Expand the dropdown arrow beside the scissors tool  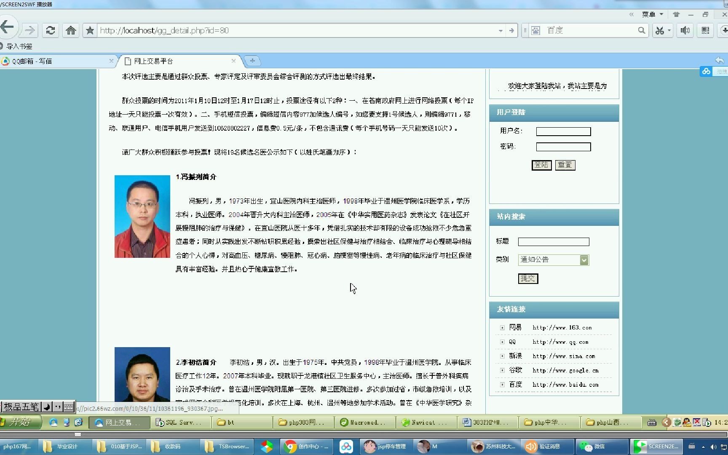click(x=669, y=30)
